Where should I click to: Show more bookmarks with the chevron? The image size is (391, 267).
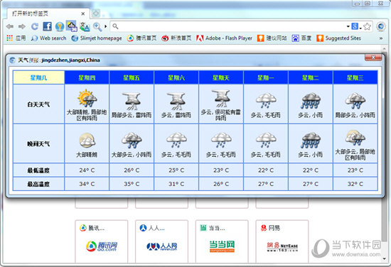tap(381, 38)
